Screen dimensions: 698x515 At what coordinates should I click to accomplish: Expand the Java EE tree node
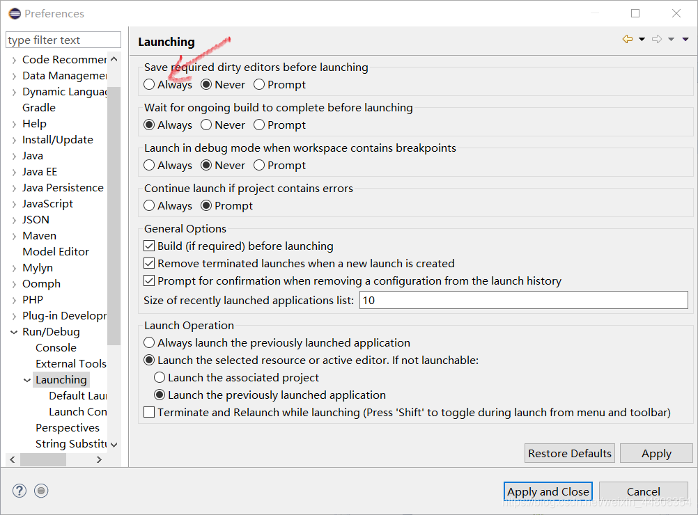tap(14, 172)
